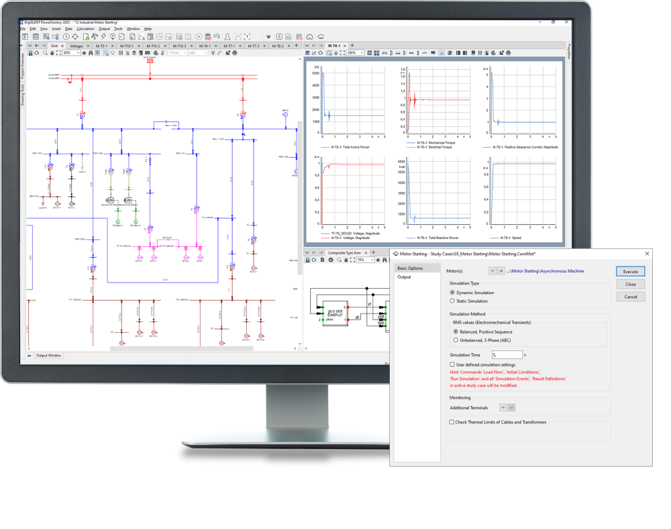This screenshot has height=529, width=671.
Task: Select Dynamic Simulation radio button
Action: coord(452,293)
